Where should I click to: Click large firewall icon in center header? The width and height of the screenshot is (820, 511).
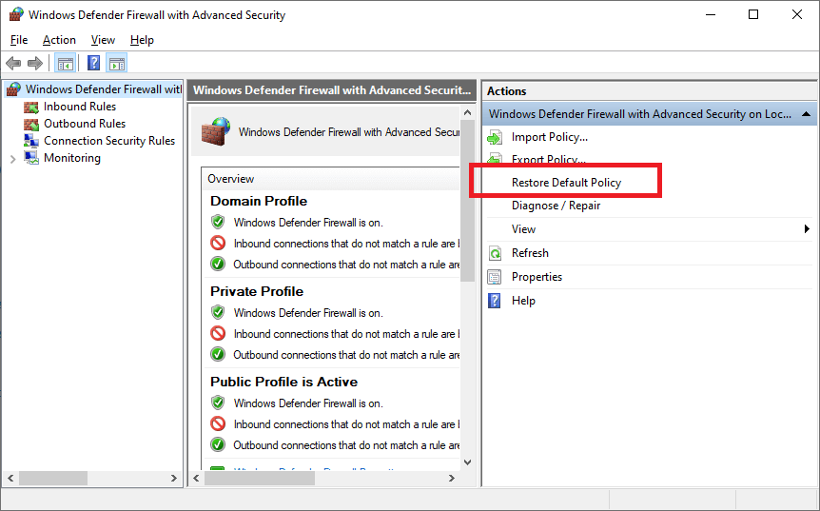coord(216,131)
